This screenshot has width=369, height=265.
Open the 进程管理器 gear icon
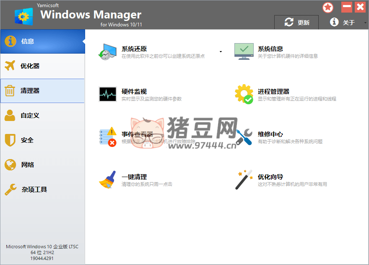tap(244, 95)
